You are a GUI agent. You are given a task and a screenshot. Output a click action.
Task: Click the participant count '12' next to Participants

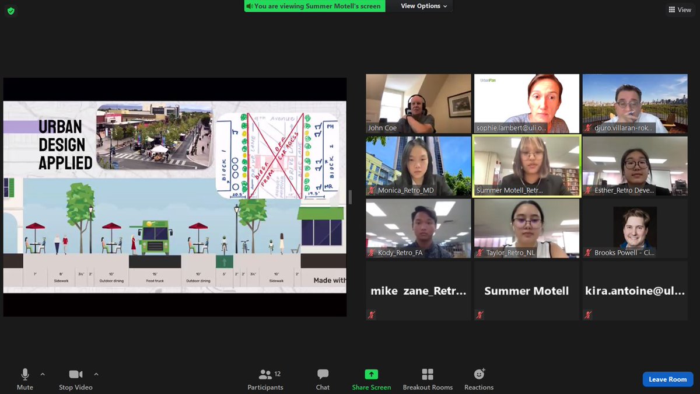click(278, 374)
